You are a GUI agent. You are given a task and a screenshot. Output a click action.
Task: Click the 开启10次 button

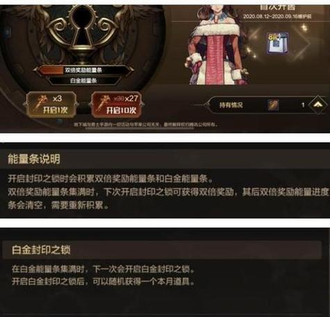coord(117,105)
